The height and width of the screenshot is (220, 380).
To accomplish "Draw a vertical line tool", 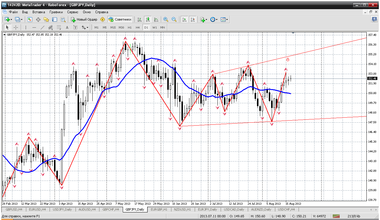I will point(26,27).
